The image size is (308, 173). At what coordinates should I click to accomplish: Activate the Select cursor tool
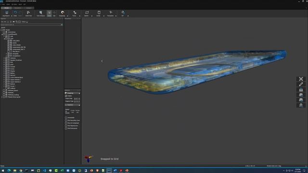pos(49,13)
